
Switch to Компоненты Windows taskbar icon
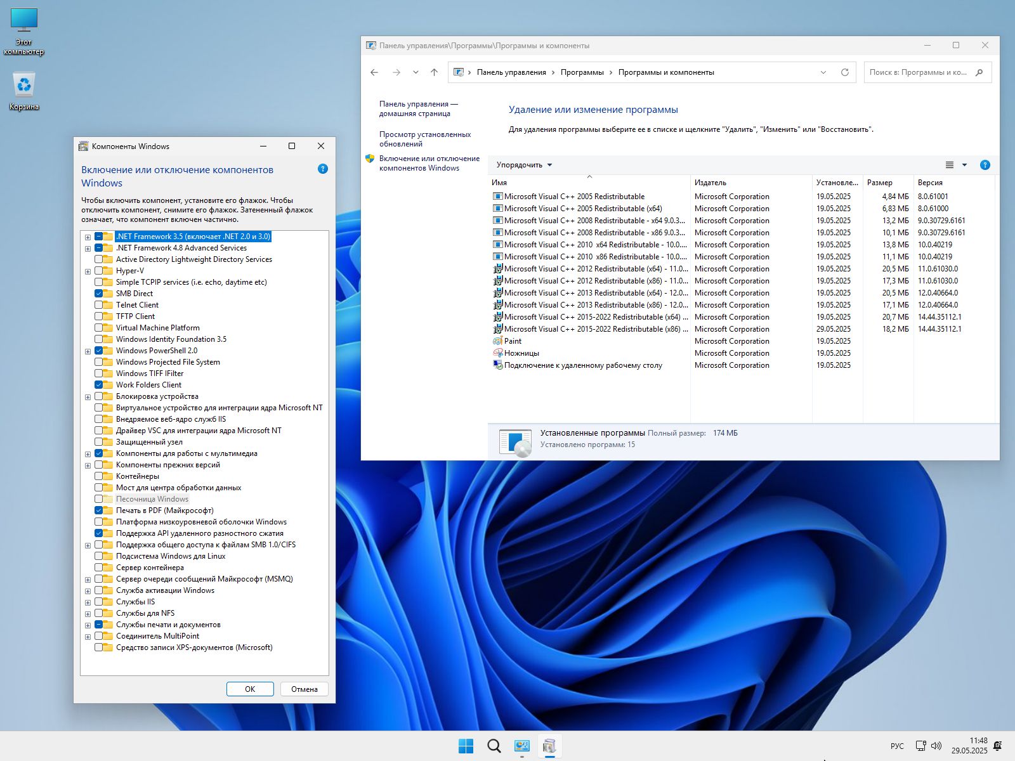tap(550, 746)
